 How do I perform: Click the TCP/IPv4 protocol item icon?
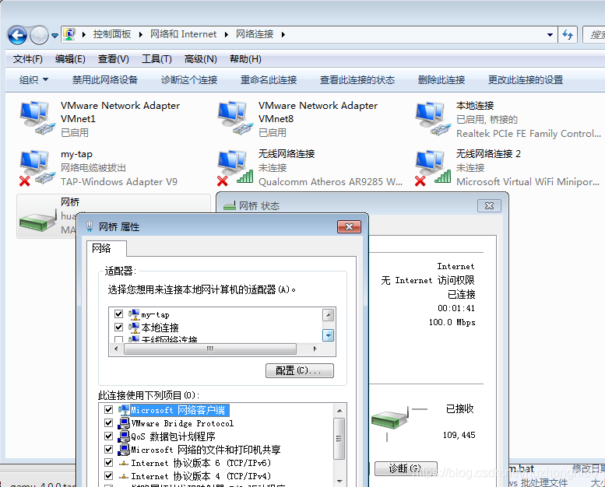pos(124,476)
